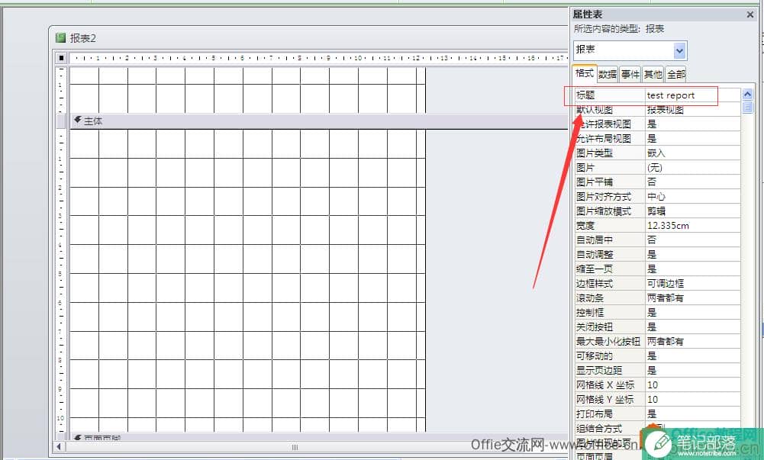Click the 图片缩放模式 value 剪辑

click(x=692, y=211)
